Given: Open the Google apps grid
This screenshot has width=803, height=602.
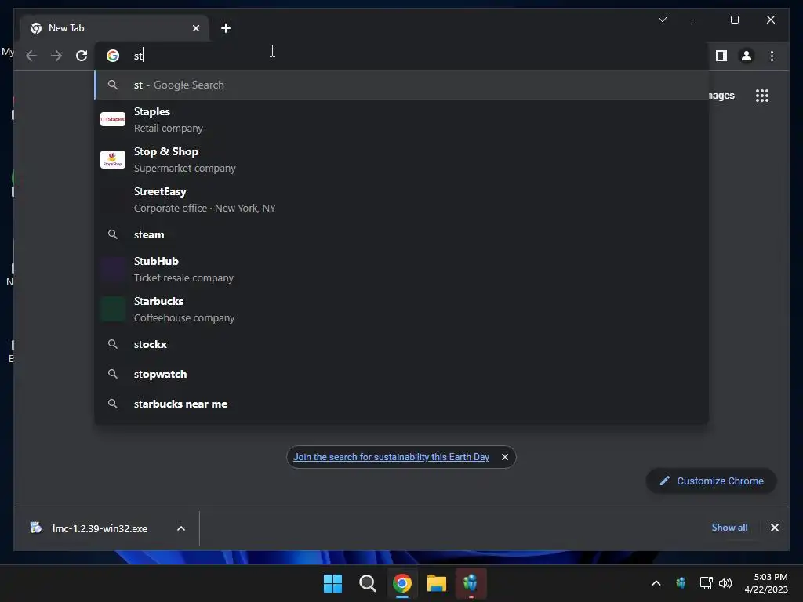Looking at the screenshot, I should click(762, 96).
